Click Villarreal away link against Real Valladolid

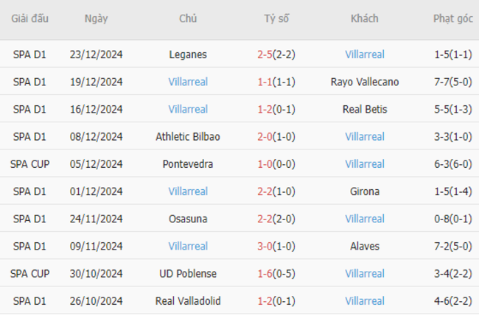(x=365, y=301)
